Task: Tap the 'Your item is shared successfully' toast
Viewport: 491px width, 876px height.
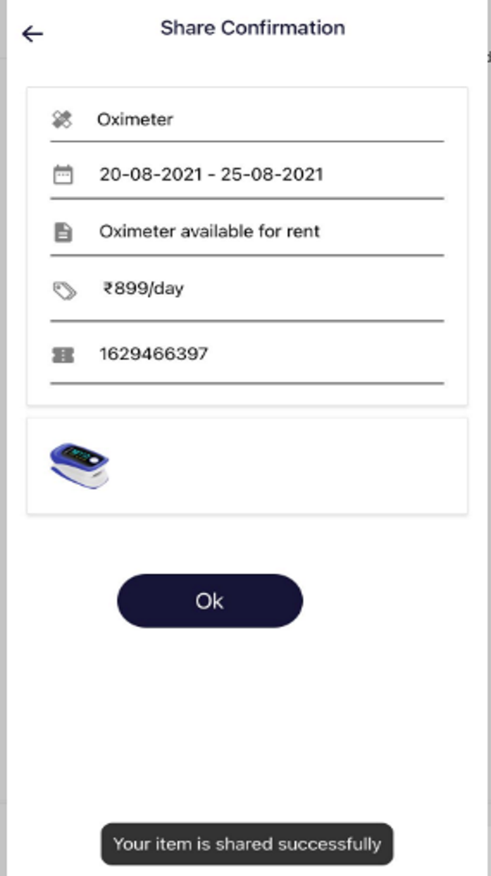Action: [247, 843]
